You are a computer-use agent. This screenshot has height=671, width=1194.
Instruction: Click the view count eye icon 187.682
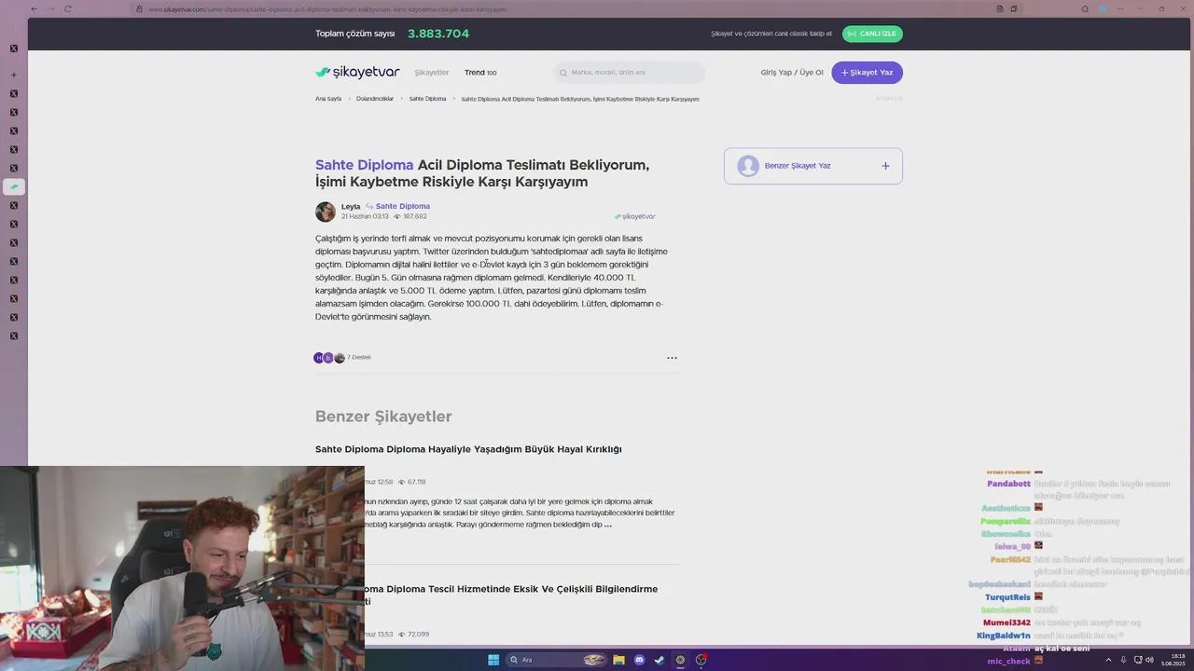point(397,216)
